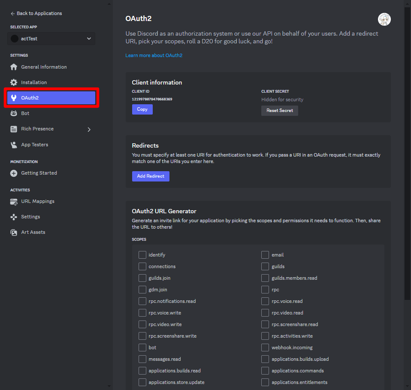Click the Add Redirect button
Screen dimensions: 411x390
[151, 176]
